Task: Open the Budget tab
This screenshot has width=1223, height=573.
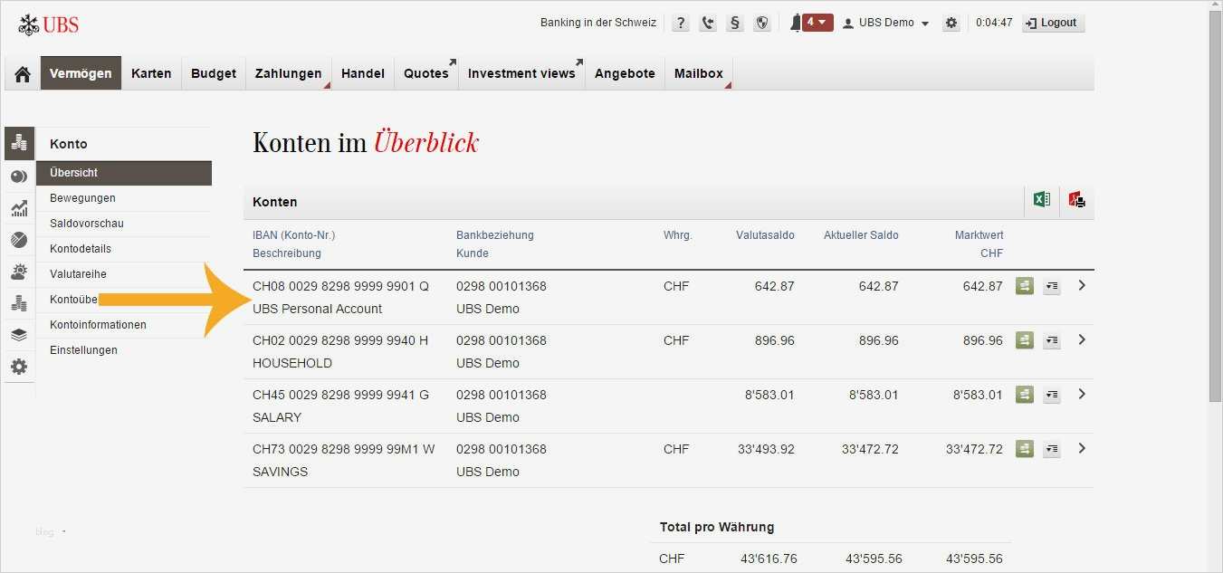Action: click(x=214, y=73)
